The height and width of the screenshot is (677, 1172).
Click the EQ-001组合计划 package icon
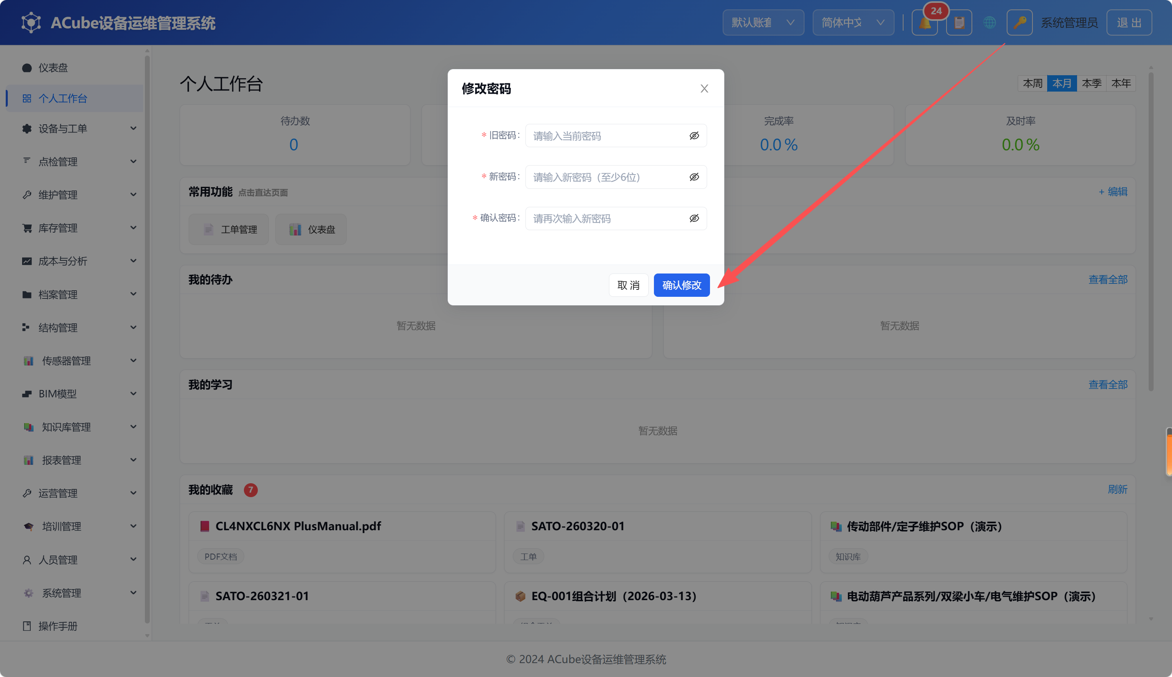[x=520, y=596]
